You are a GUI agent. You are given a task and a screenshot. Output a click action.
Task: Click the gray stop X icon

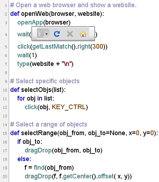click(x=70, y=34)
